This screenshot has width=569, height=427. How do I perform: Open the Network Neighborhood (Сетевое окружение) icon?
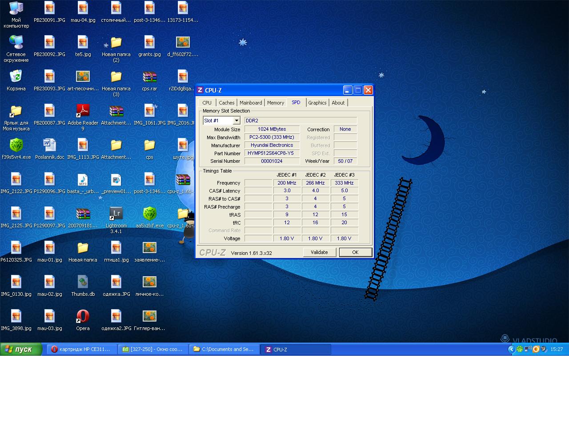(16, 42)
